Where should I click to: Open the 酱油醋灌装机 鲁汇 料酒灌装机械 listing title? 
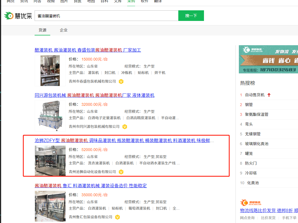[91, 186]
